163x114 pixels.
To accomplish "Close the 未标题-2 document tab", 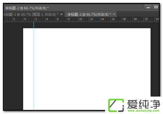I will point(114,14).
